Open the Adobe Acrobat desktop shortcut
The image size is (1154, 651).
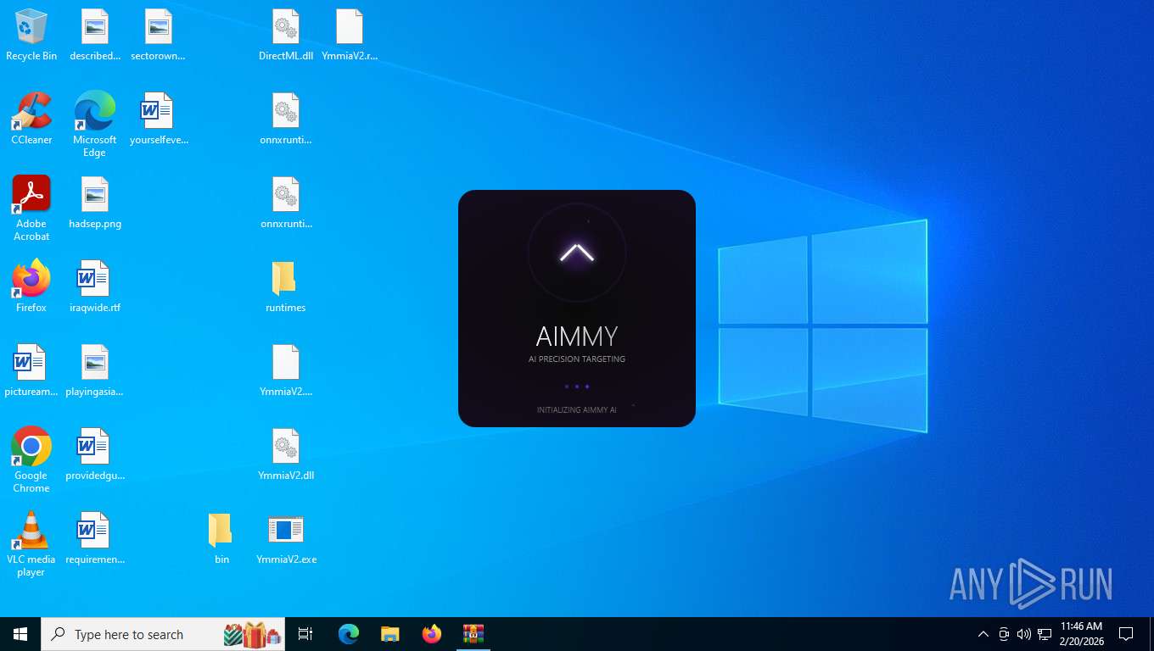point(31,208)
